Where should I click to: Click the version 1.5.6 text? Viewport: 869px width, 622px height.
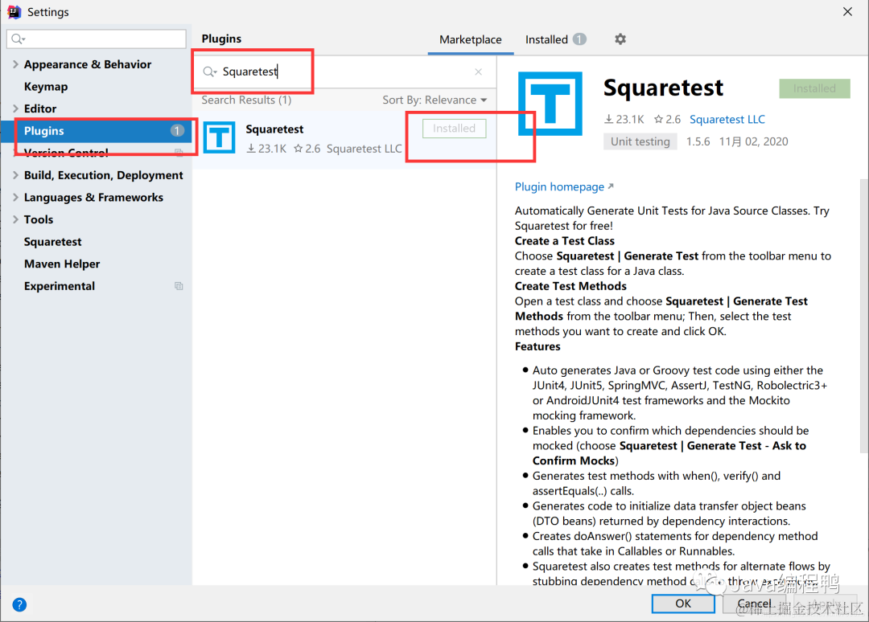click(698, 141)
